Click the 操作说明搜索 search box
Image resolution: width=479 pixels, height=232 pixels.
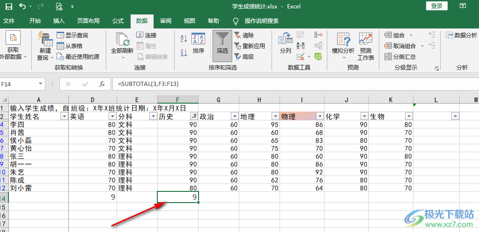click(x=261, y=21)
